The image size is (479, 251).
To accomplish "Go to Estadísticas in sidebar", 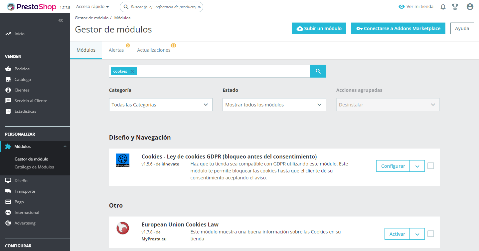I will pos(26,111).
